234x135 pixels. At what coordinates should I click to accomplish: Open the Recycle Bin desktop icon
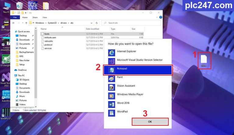(x=20, y=6)
